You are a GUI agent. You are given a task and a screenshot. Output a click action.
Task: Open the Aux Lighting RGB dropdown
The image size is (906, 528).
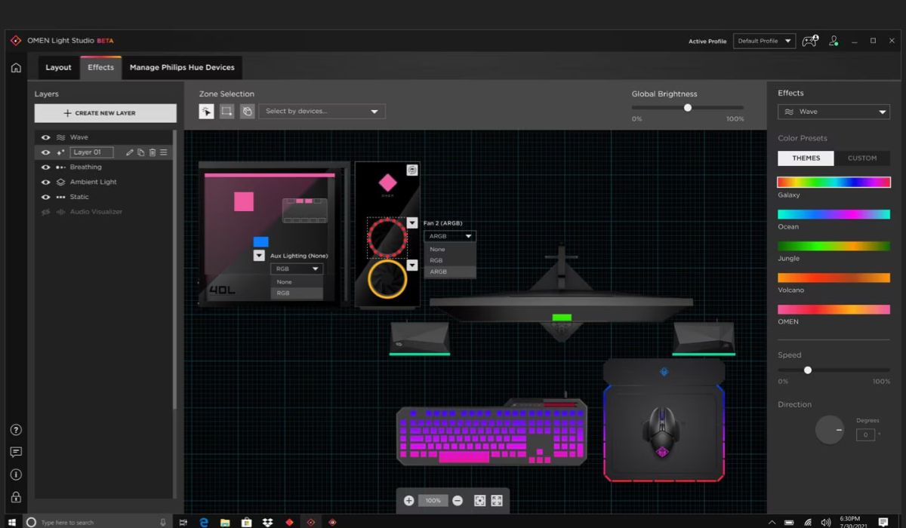tap(296, 269)
